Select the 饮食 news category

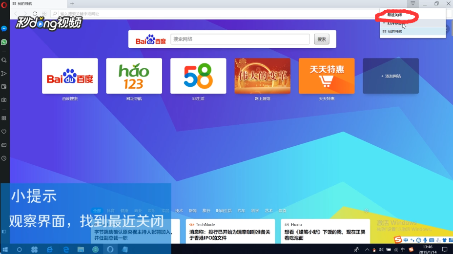pos(282,211)
